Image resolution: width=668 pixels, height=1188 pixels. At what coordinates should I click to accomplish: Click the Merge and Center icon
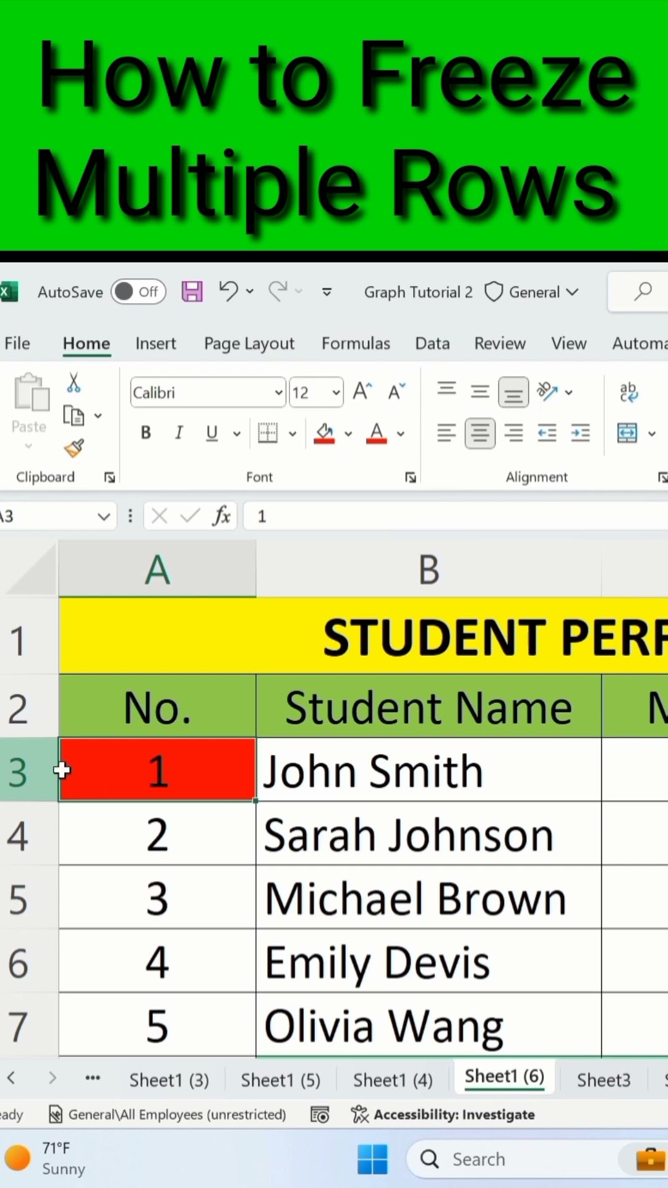click(x=627, y=433)
